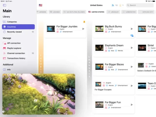Click the binoculars Playlist explorer icon

(4, 48)
